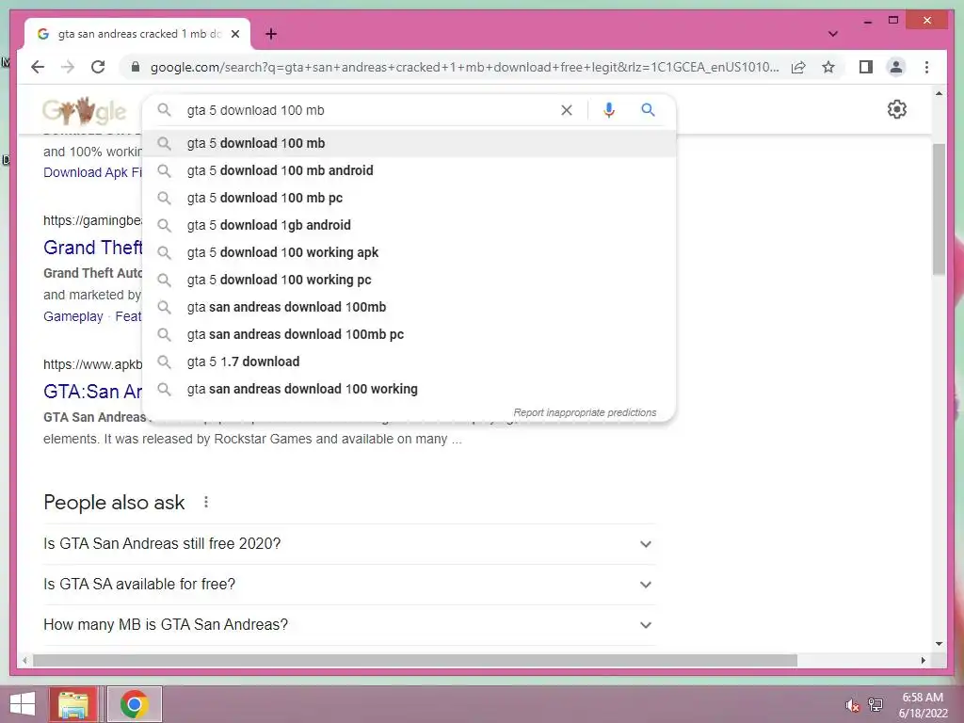This screenshot has width=964, height=723.
Task: Click the scroll-right arrow at the bottom
Action: (923, 660)
